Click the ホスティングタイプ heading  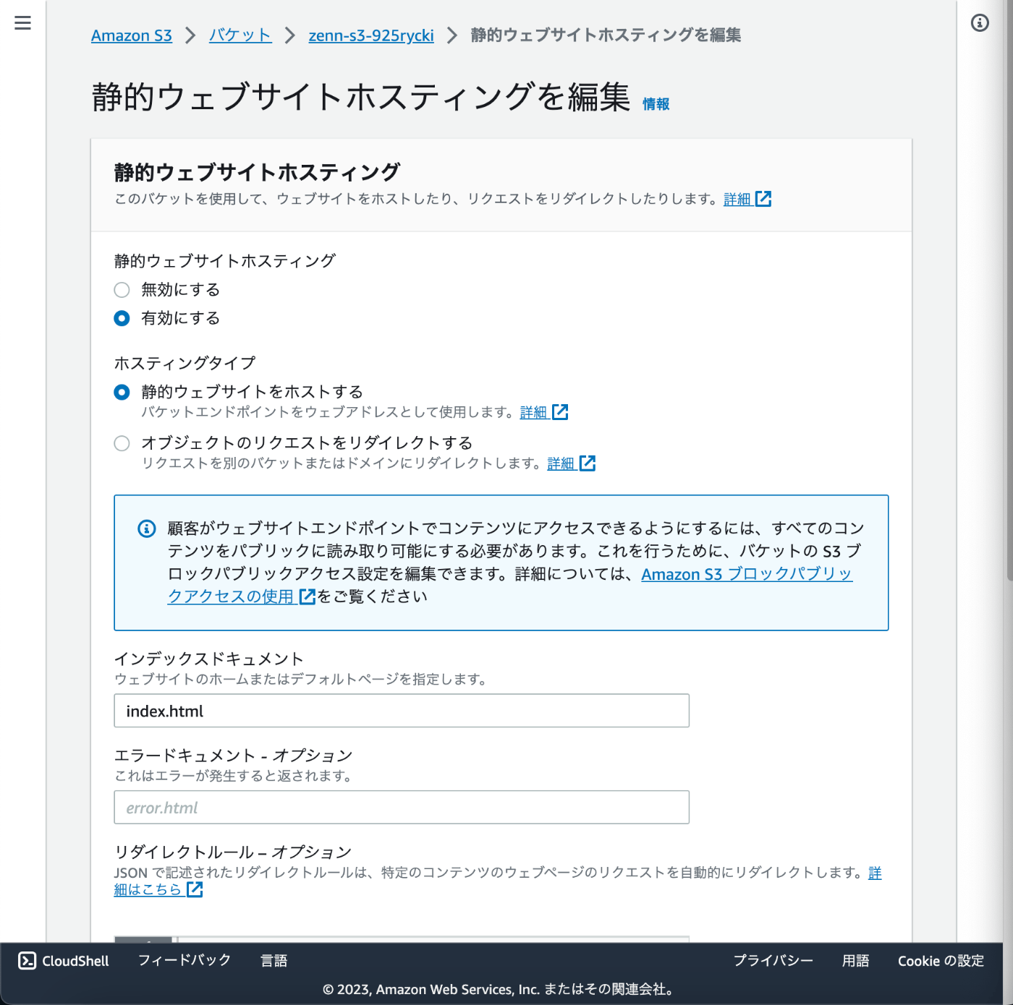(x=185, y=363)
